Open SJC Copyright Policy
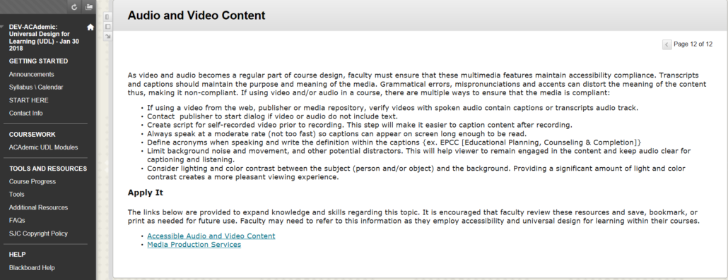Screen dimensions: 728x280 click(39, 233)
